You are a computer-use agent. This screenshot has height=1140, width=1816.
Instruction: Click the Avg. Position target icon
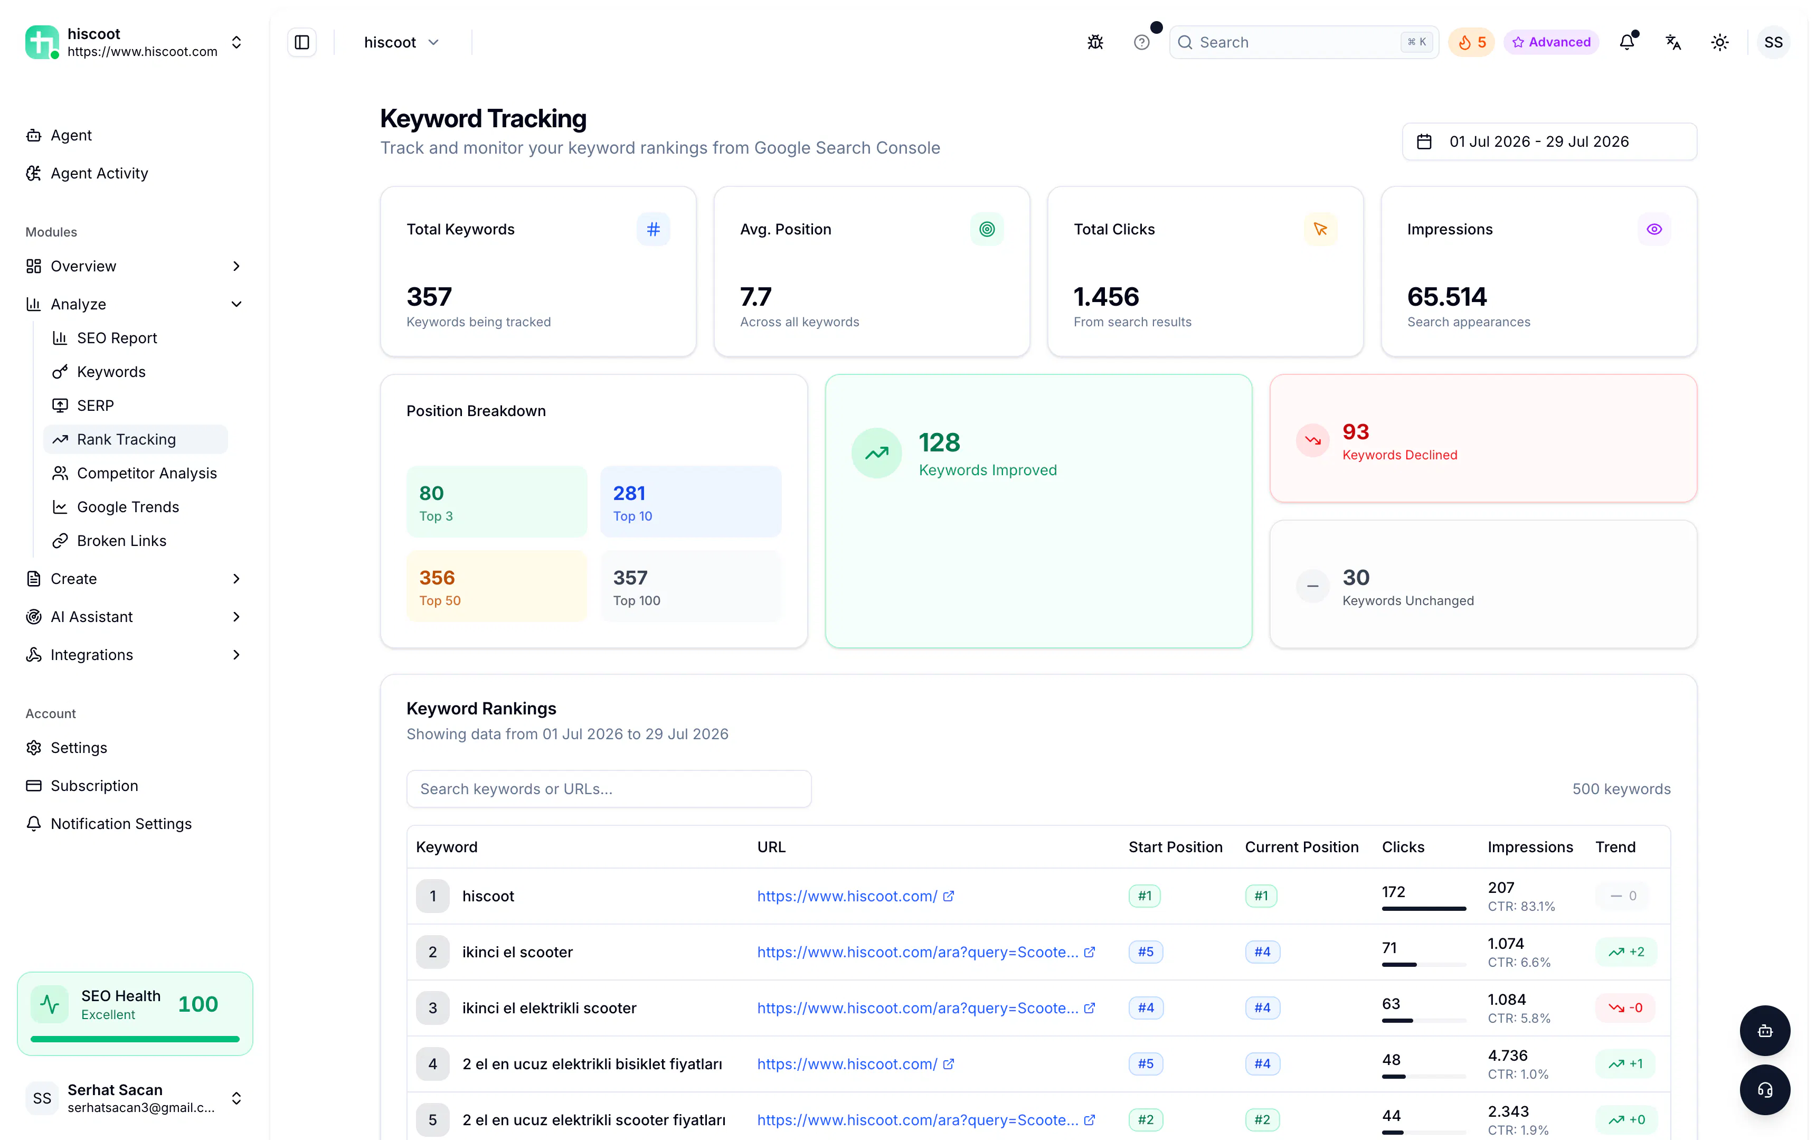pyautogui.click(x=987, y=229)
